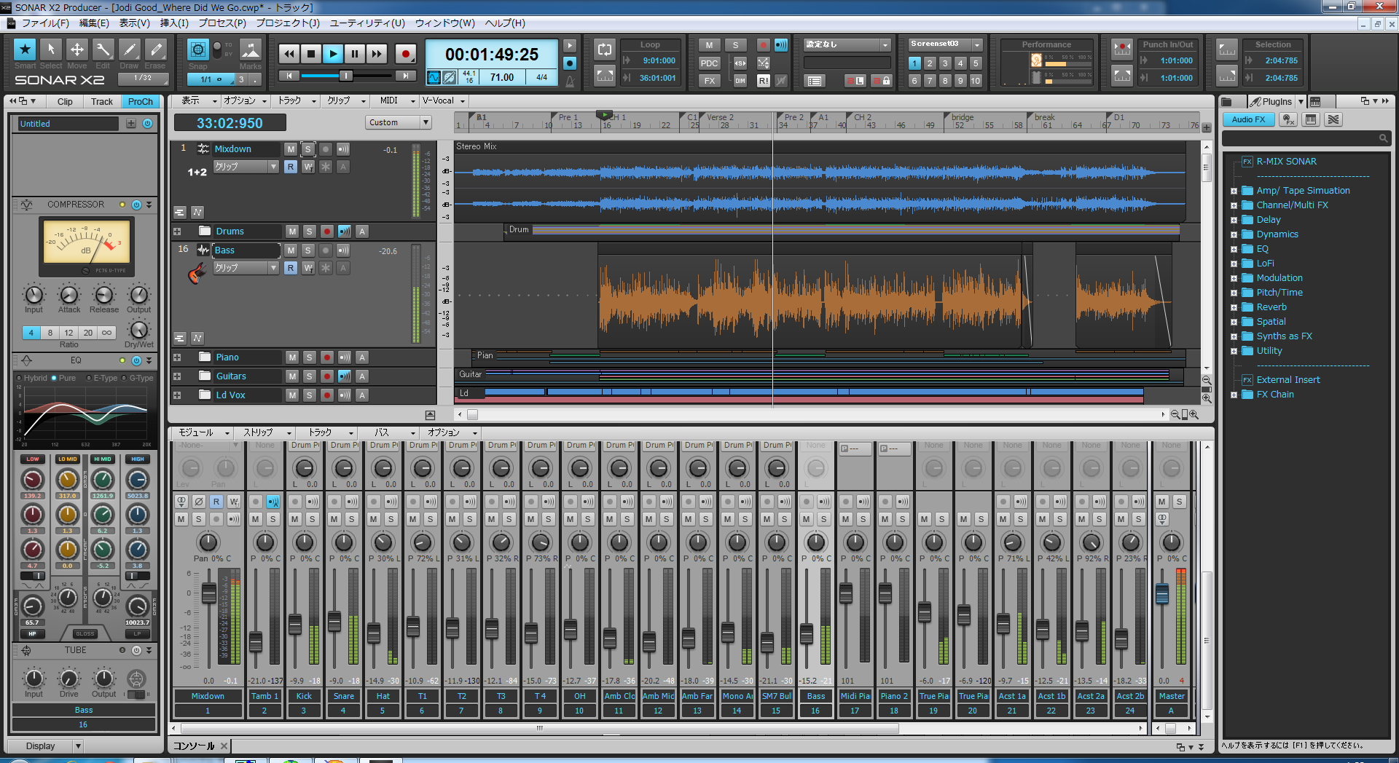
Task: Toggle the Tube module power button
Action: [x=136, y=650]
